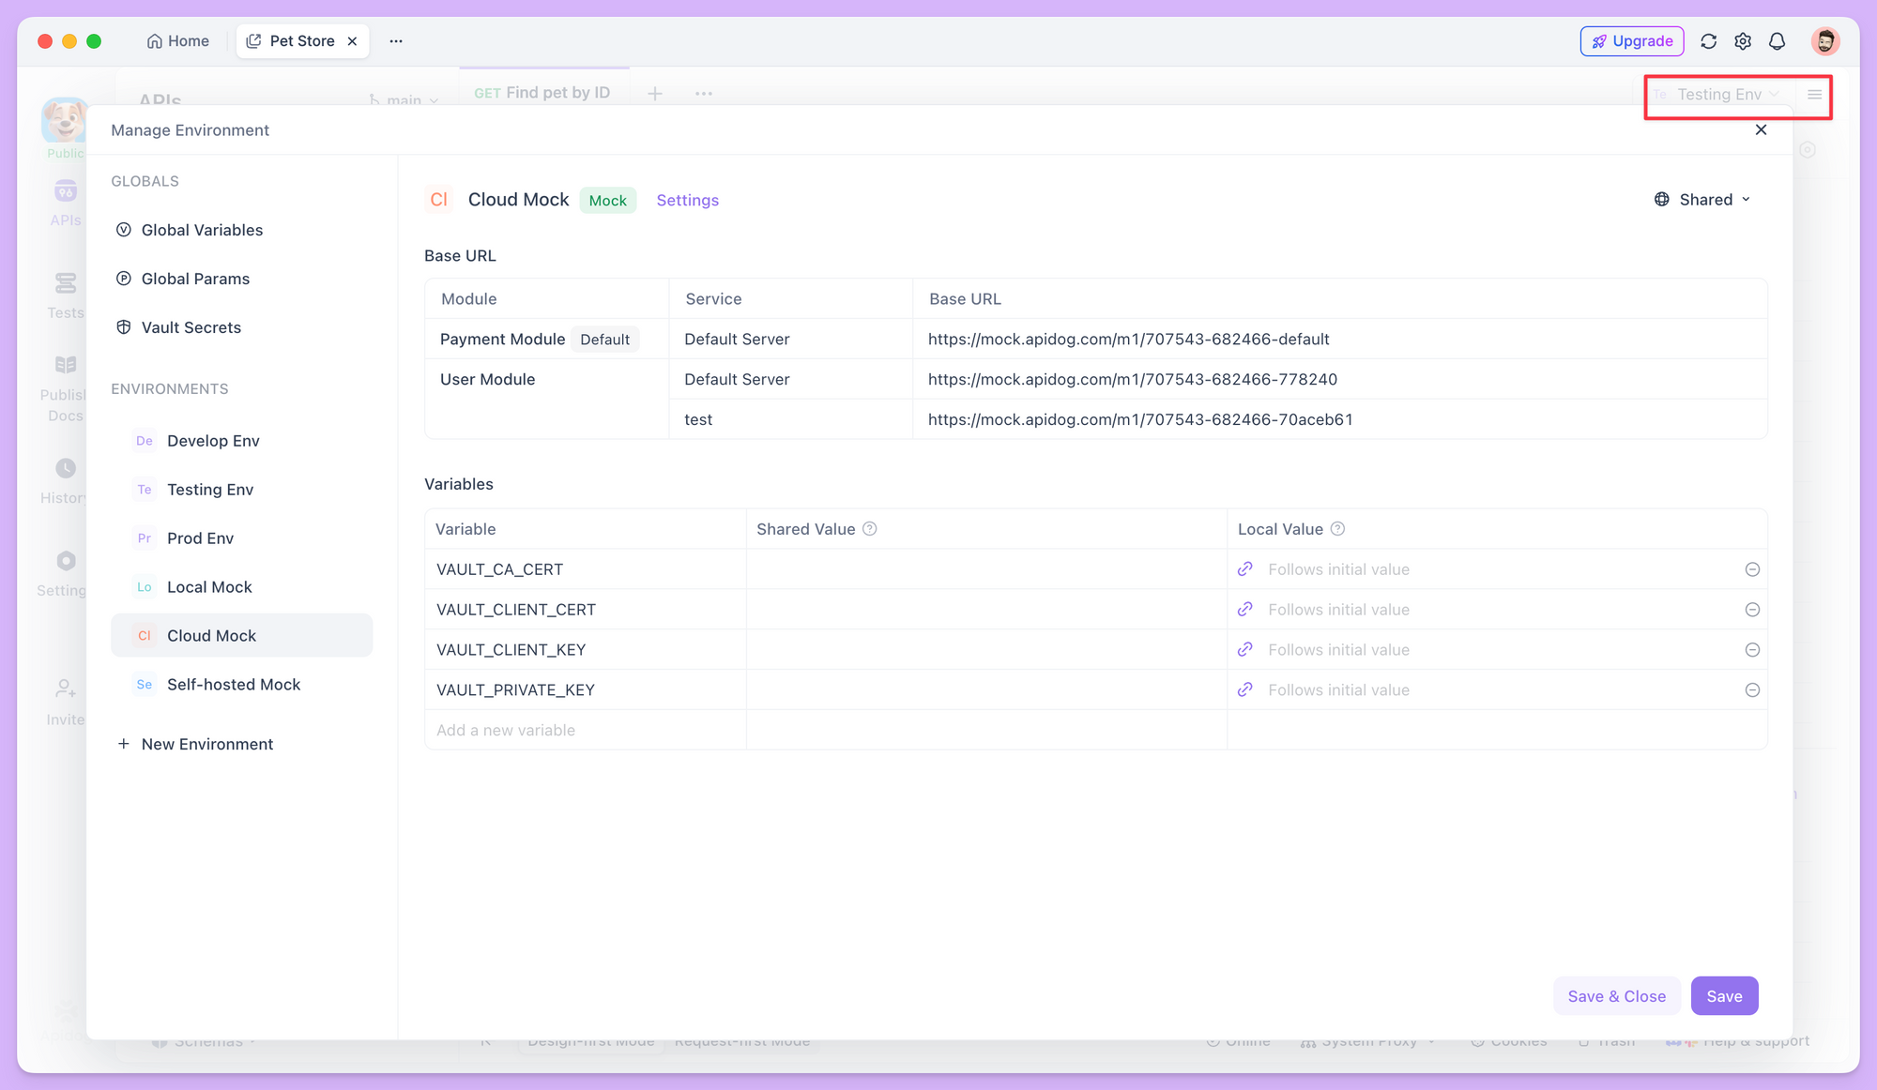1877x1090 pixels.
Task: Select Cloud Mock in environment list
Action: tap(242, 636)
